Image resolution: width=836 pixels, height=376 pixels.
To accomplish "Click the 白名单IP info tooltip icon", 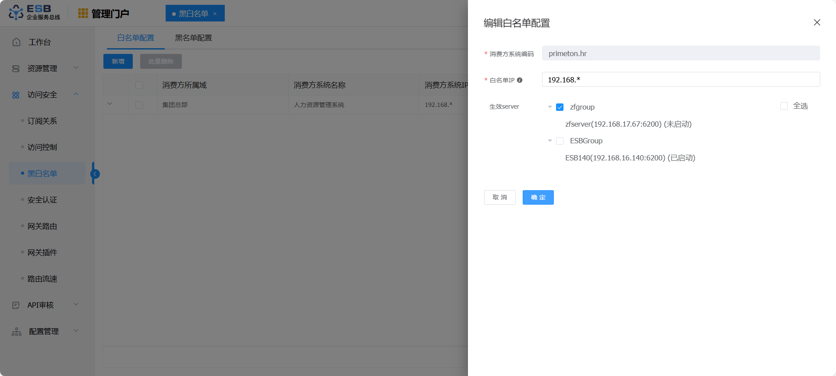I will tap(520, 80).
